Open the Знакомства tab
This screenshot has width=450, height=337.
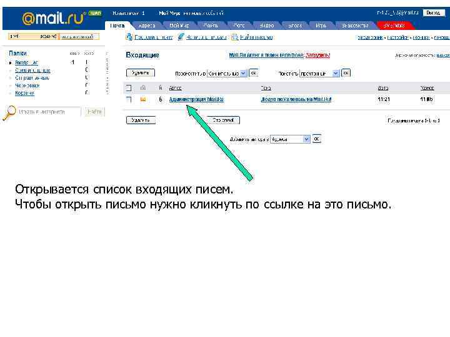point(355,26)
